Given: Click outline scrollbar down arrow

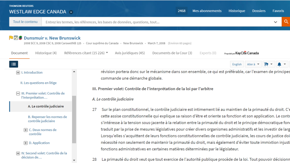Looking at the screenshot, I should coord(74,160).
